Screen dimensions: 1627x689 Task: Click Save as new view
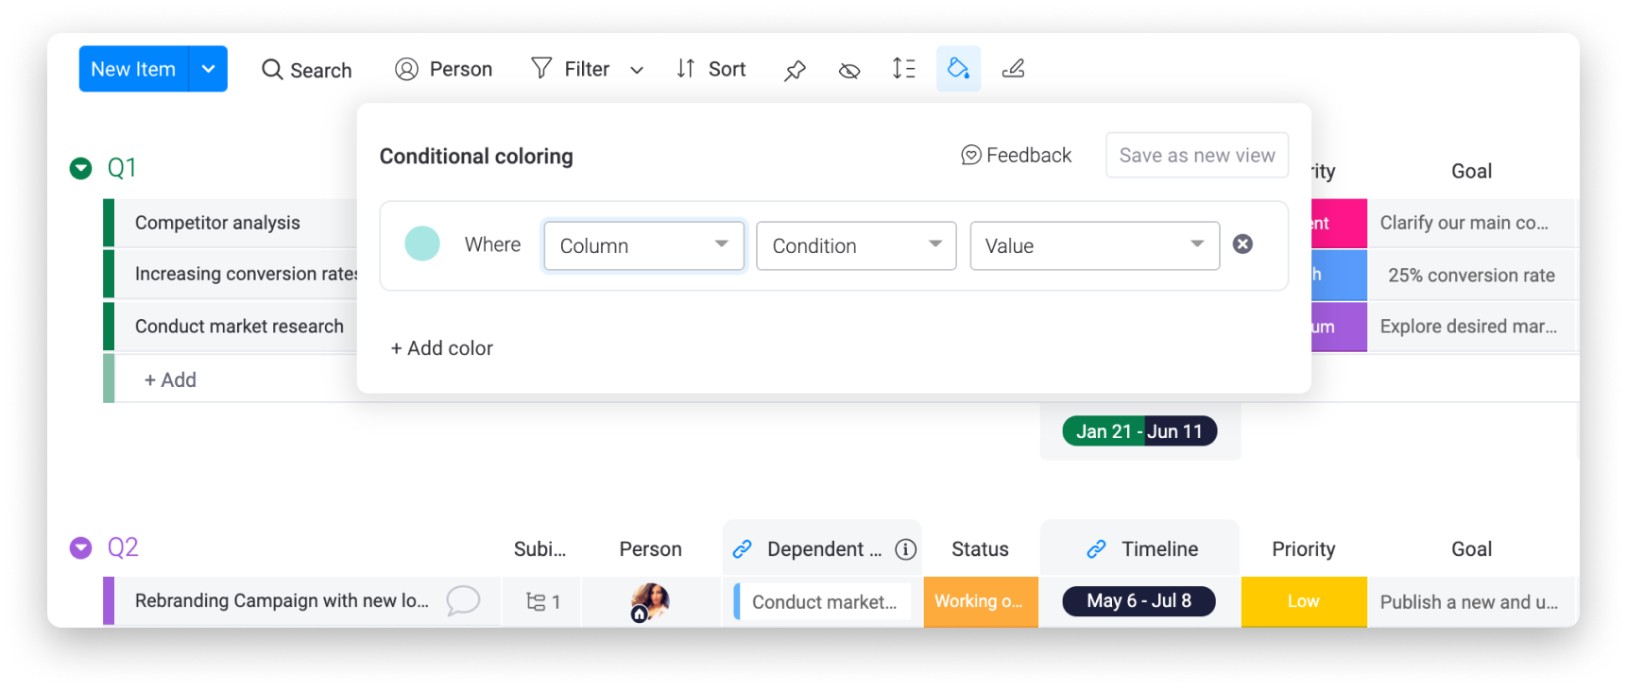(x=1197, y=155)
